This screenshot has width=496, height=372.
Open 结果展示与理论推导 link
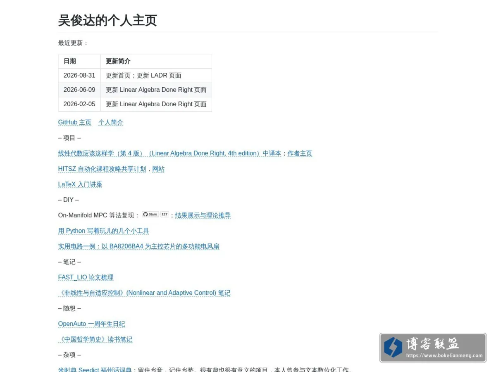[203, 215]
